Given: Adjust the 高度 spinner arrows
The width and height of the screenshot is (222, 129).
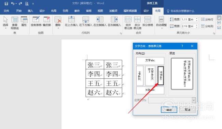Looking at the screenshot, I should 197,19.
